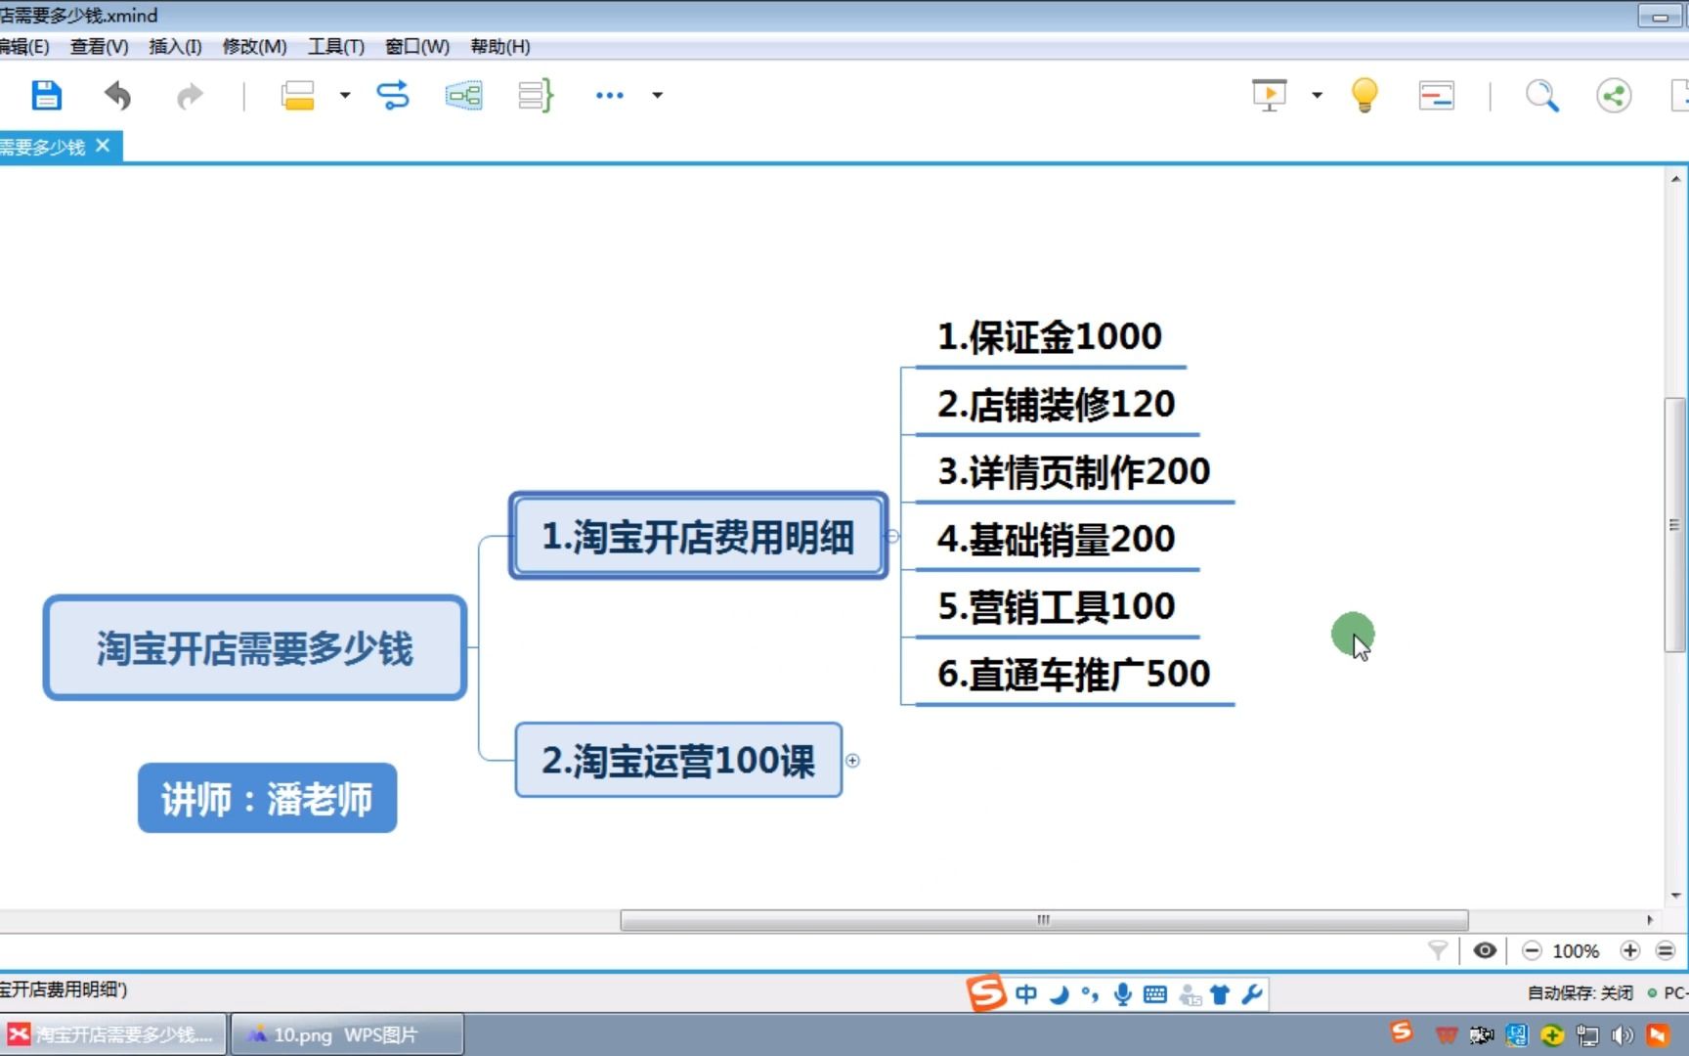Open the 编辑(E) menu
The width and height of the screenshot is (1689, 1056).
(24, 46)
